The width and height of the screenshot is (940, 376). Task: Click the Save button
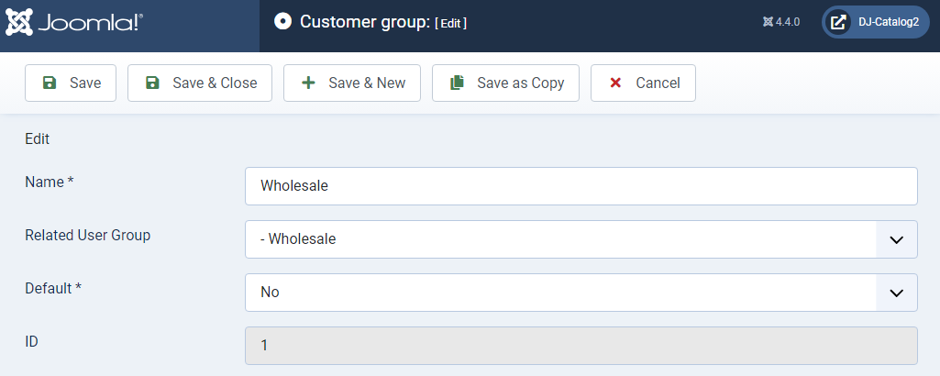tap(71, 83)
